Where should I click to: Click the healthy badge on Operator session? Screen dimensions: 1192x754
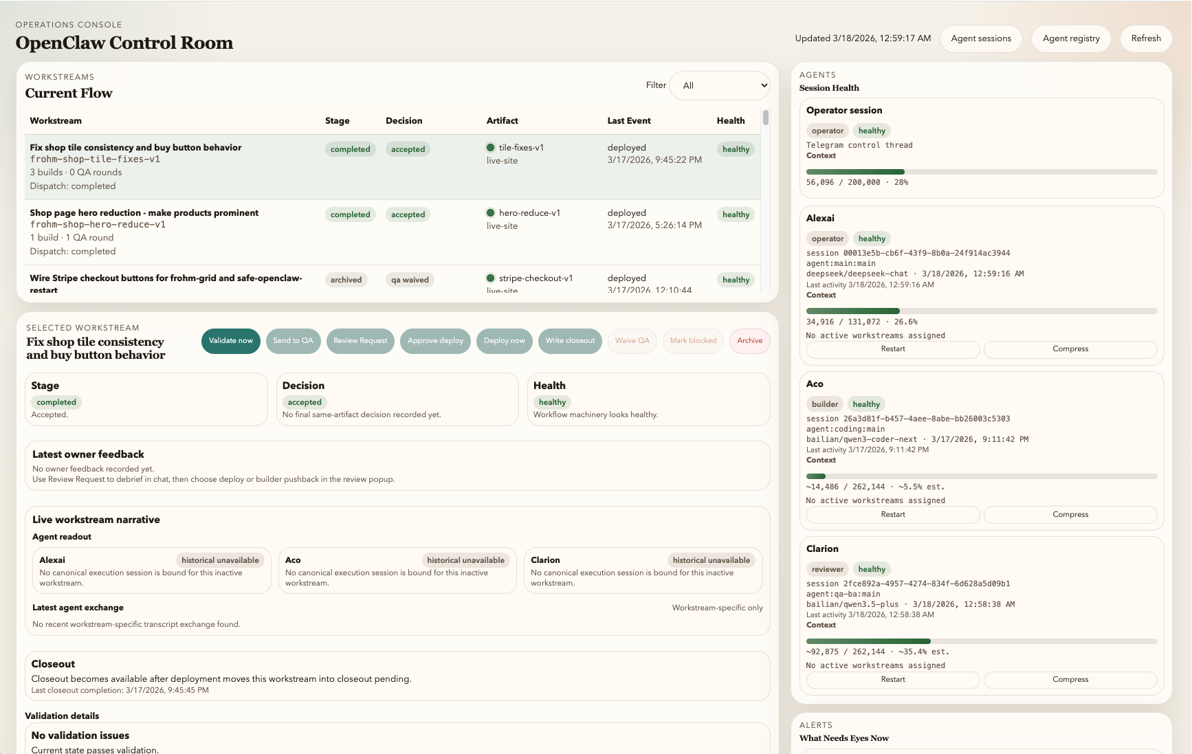[871, 131]
